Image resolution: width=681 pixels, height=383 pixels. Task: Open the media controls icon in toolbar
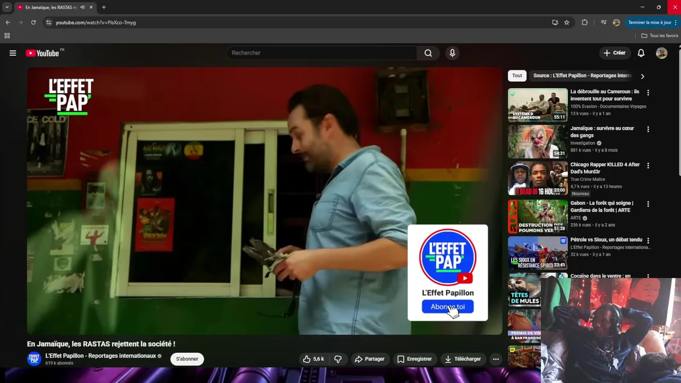603,22
